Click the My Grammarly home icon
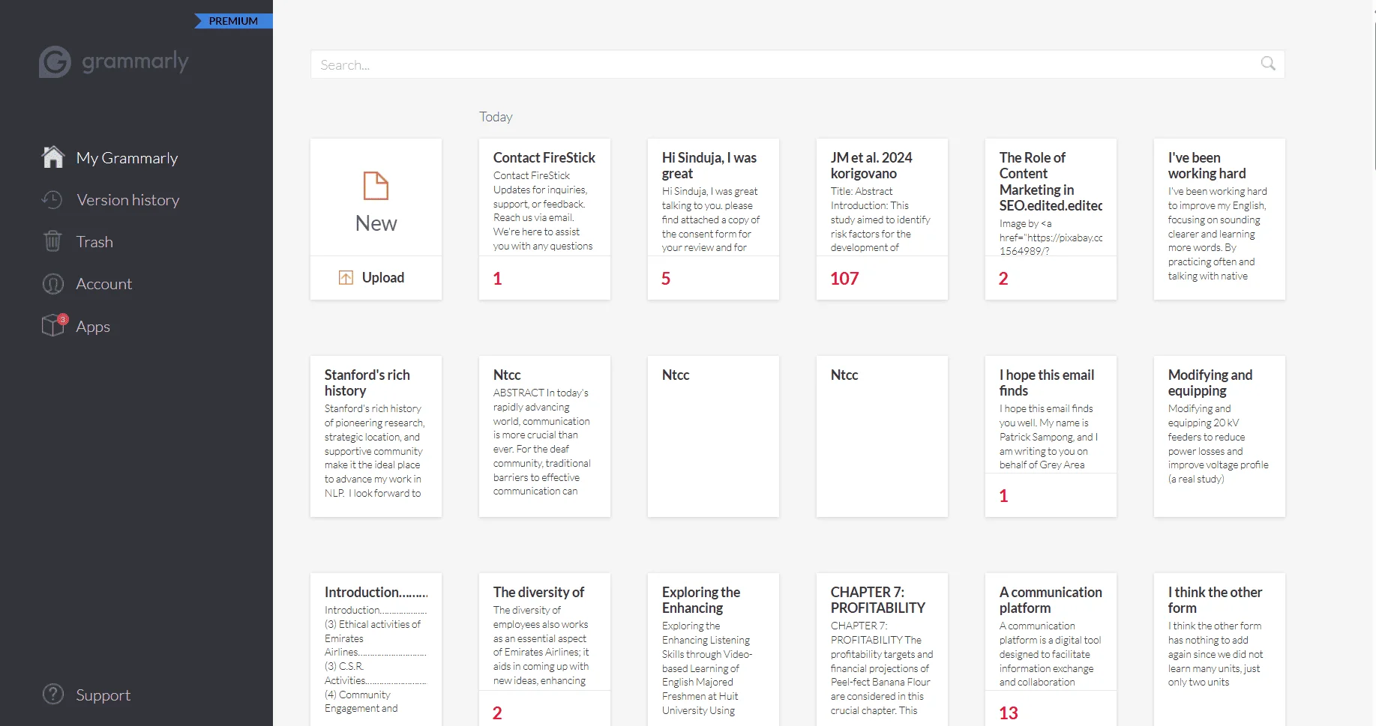 pyautogui.click(x=53, y=157)
